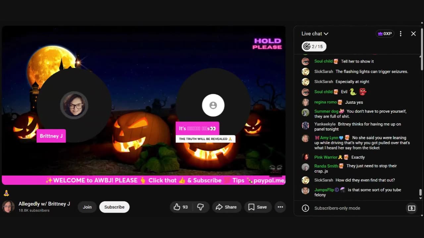The width and height of the screenshot is (424, 238).
Task: Close the live chat panel
Action: pyautogui.click(x=413, y=34)
